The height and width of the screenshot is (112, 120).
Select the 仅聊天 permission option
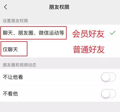pyautogui.click(x=60, y=49)
